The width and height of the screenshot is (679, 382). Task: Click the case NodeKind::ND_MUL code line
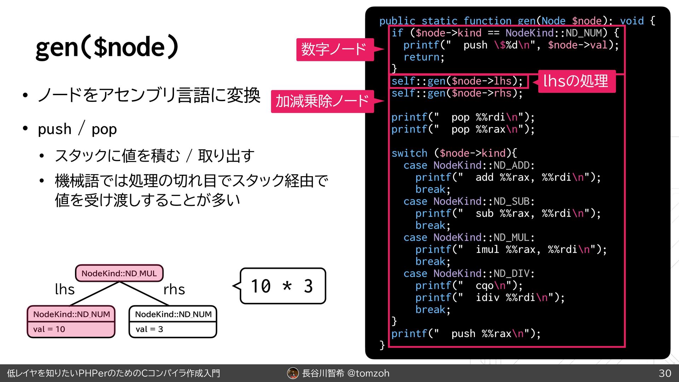coord(469,237)
